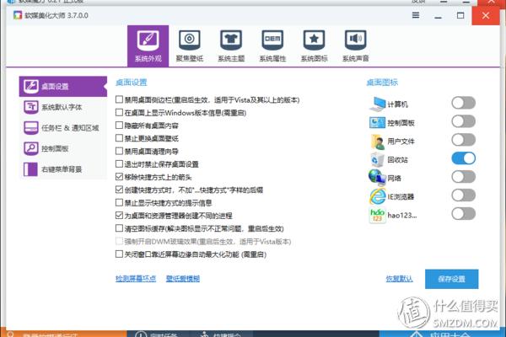Select the 系统主题 t-shirt icon
Image resolution: width=506 pixels, height=337 pixels.
pyautogui.click(x=231, y=40)
